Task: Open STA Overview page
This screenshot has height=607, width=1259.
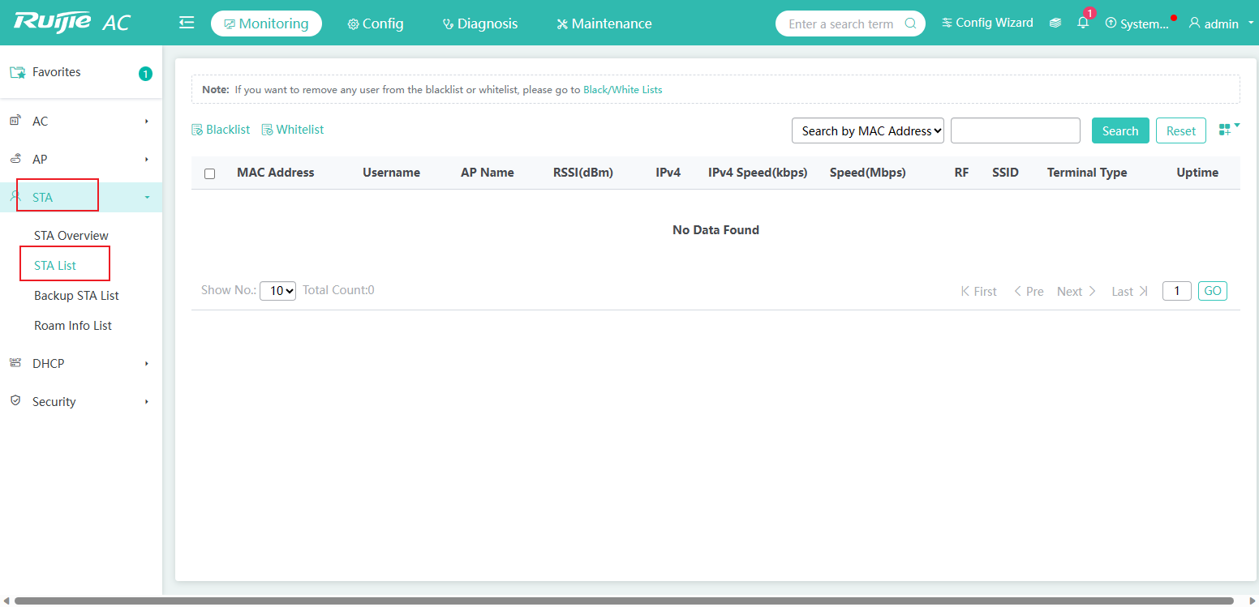Action: point(71,236)
